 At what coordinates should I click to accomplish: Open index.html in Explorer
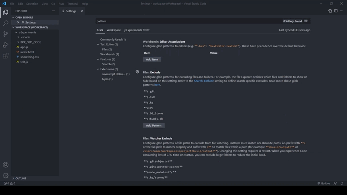click(x=27, y=52)
